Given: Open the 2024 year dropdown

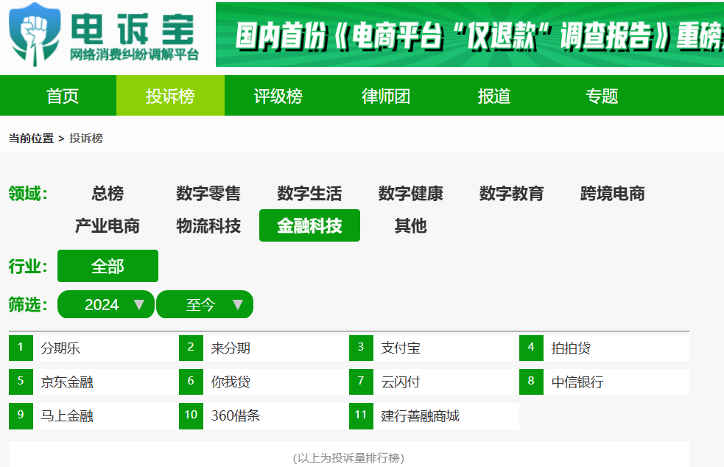Looking at the screenshot, I should click(106, 304).
